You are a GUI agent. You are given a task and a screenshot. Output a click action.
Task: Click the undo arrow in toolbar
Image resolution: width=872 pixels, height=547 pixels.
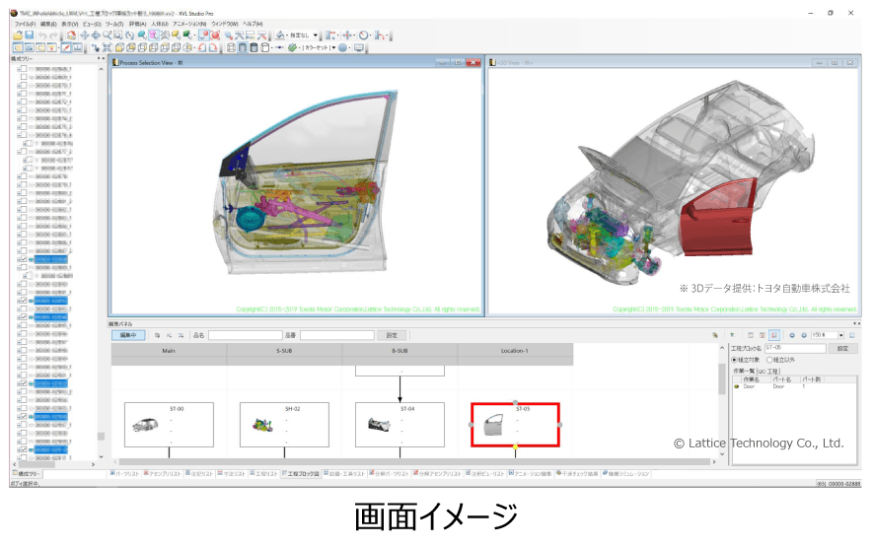point(44,34)
